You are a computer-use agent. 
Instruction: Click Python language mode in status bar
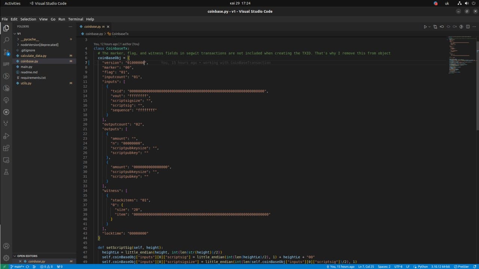coord(422,267)
